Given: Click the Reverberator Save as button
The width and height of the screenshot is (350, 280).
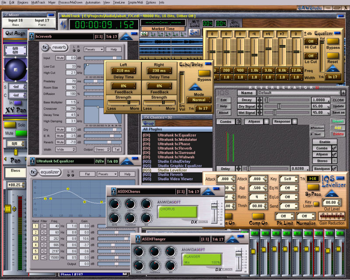Looking at the screenshot, I should point(338,112).
